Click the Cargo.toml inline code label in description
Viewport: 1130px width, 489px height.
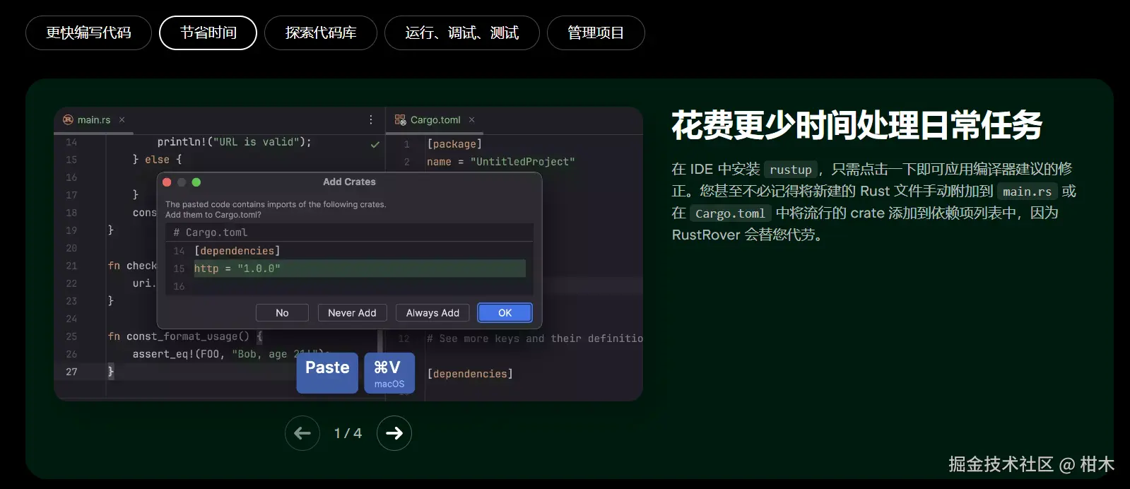(731, 213)
